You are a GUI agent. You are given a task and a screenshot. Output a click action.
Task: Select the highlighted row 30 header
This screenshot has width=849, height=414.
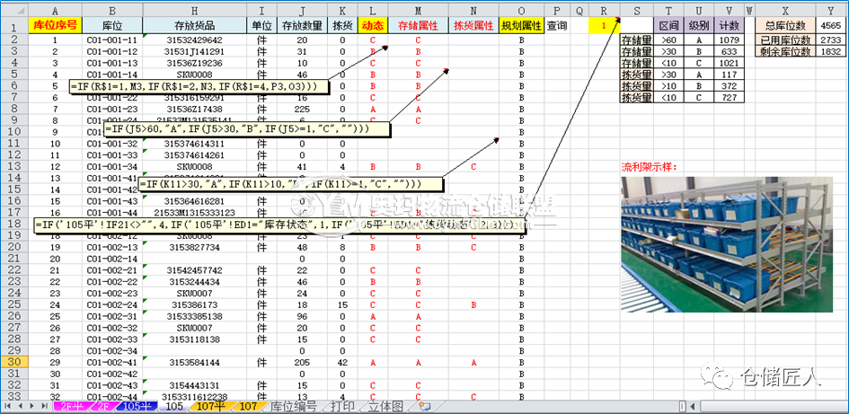click(x=13, y=363)
